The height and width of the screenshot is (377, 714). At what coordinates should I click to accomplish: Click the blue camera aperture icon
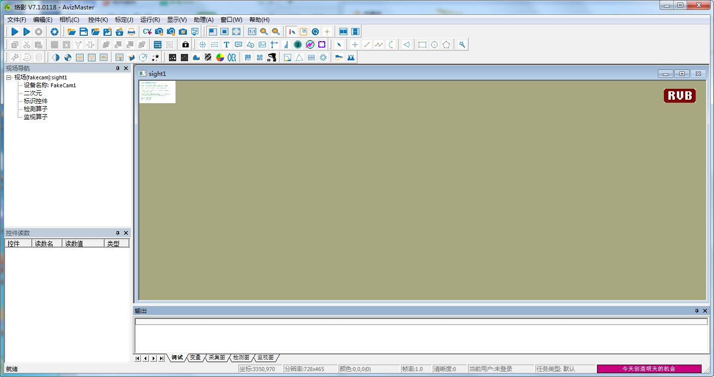pos(55,32)
